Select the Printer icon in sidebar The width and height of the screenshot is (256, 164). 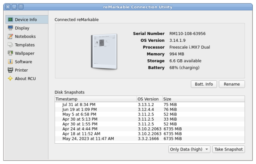tap(10, 70)
